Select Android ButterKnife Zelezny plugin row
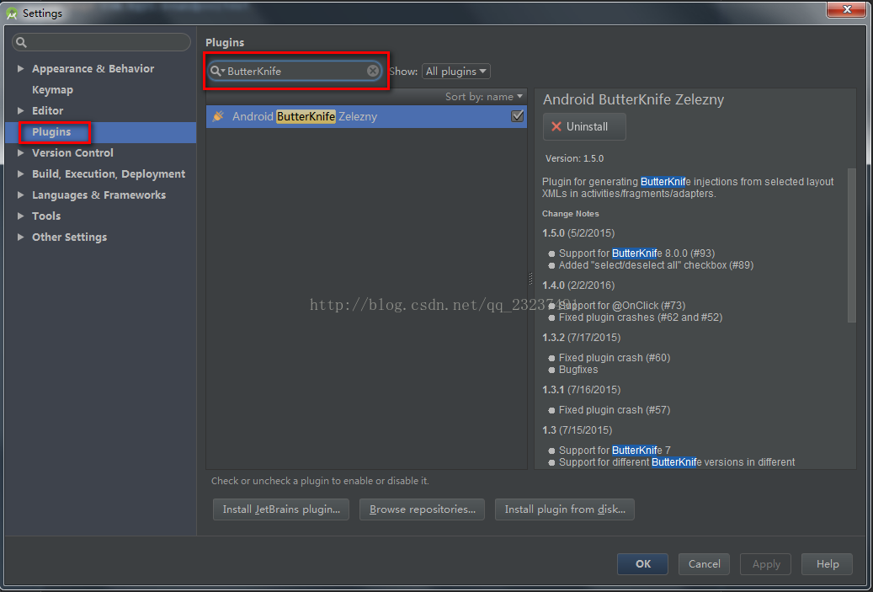Image resolution: width=873 pixels, height=592 pixels. [x=366, y=116]
